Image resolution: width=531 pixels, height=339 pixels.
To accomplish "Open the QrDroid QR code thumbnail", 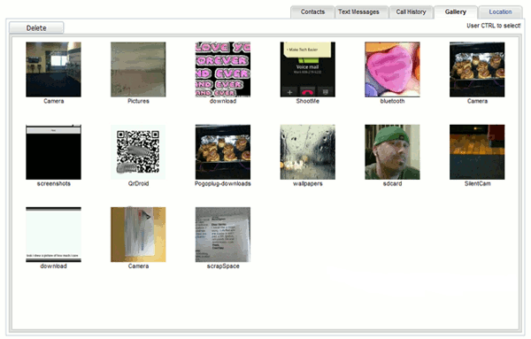I will click(x=138, y=152).
